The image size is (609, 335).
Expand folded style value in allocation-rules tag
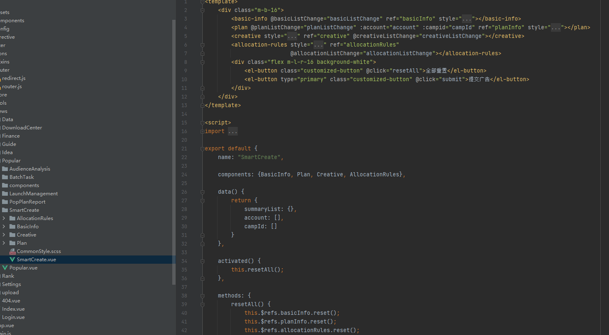tap(319, 45)
